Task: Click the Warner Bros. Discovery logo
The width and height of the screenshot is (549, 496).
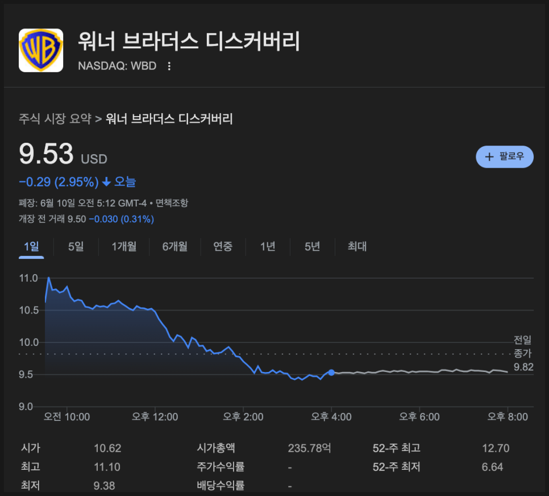Action: pos(41,51)
